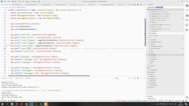This screenshot has width=189, height=106.
Task: Open the Search view in activity bar
Action: pos(187,10)
